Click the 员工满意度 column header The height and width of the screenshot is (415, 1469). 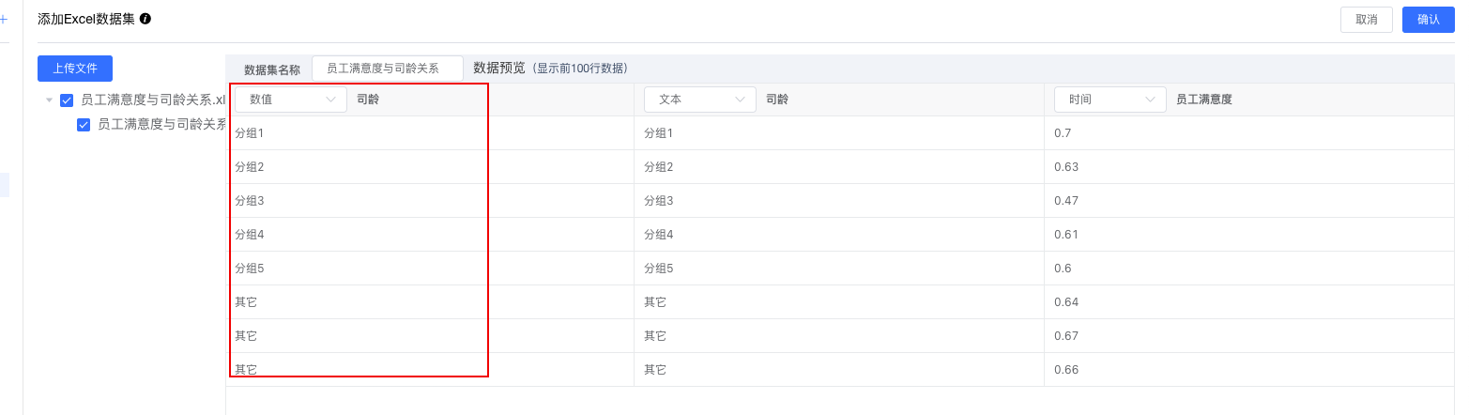point(1204,100)
